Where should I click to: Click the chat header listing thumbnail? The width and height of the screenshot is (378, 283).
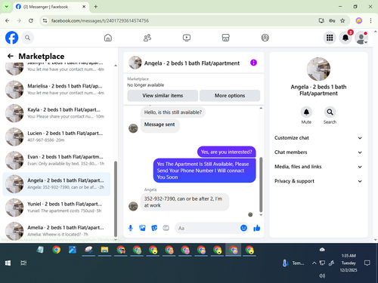(x=135, y=63)
